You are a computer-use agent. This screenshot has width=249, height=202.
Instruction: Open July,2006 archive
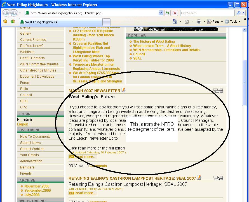tap(32, 195)
